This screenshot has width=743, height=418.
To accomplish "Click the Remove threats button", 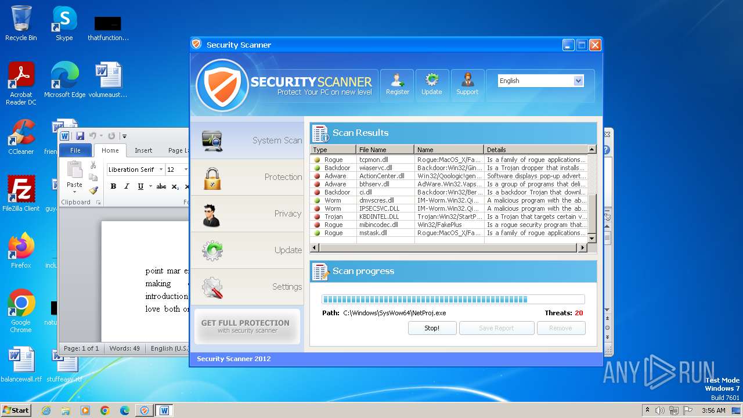I will coord(561,328).
